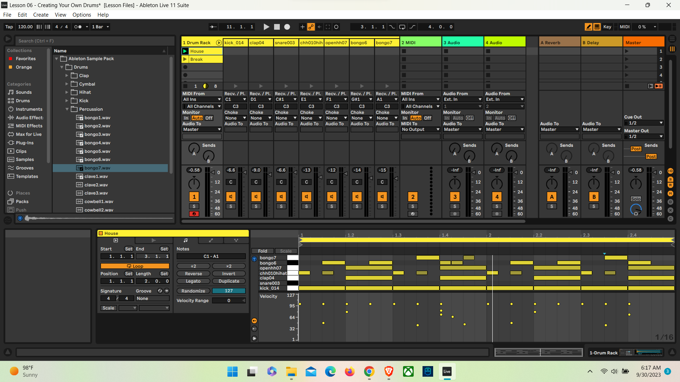Click the Reverse notes button
680x382 pixels.
[193, 274]
